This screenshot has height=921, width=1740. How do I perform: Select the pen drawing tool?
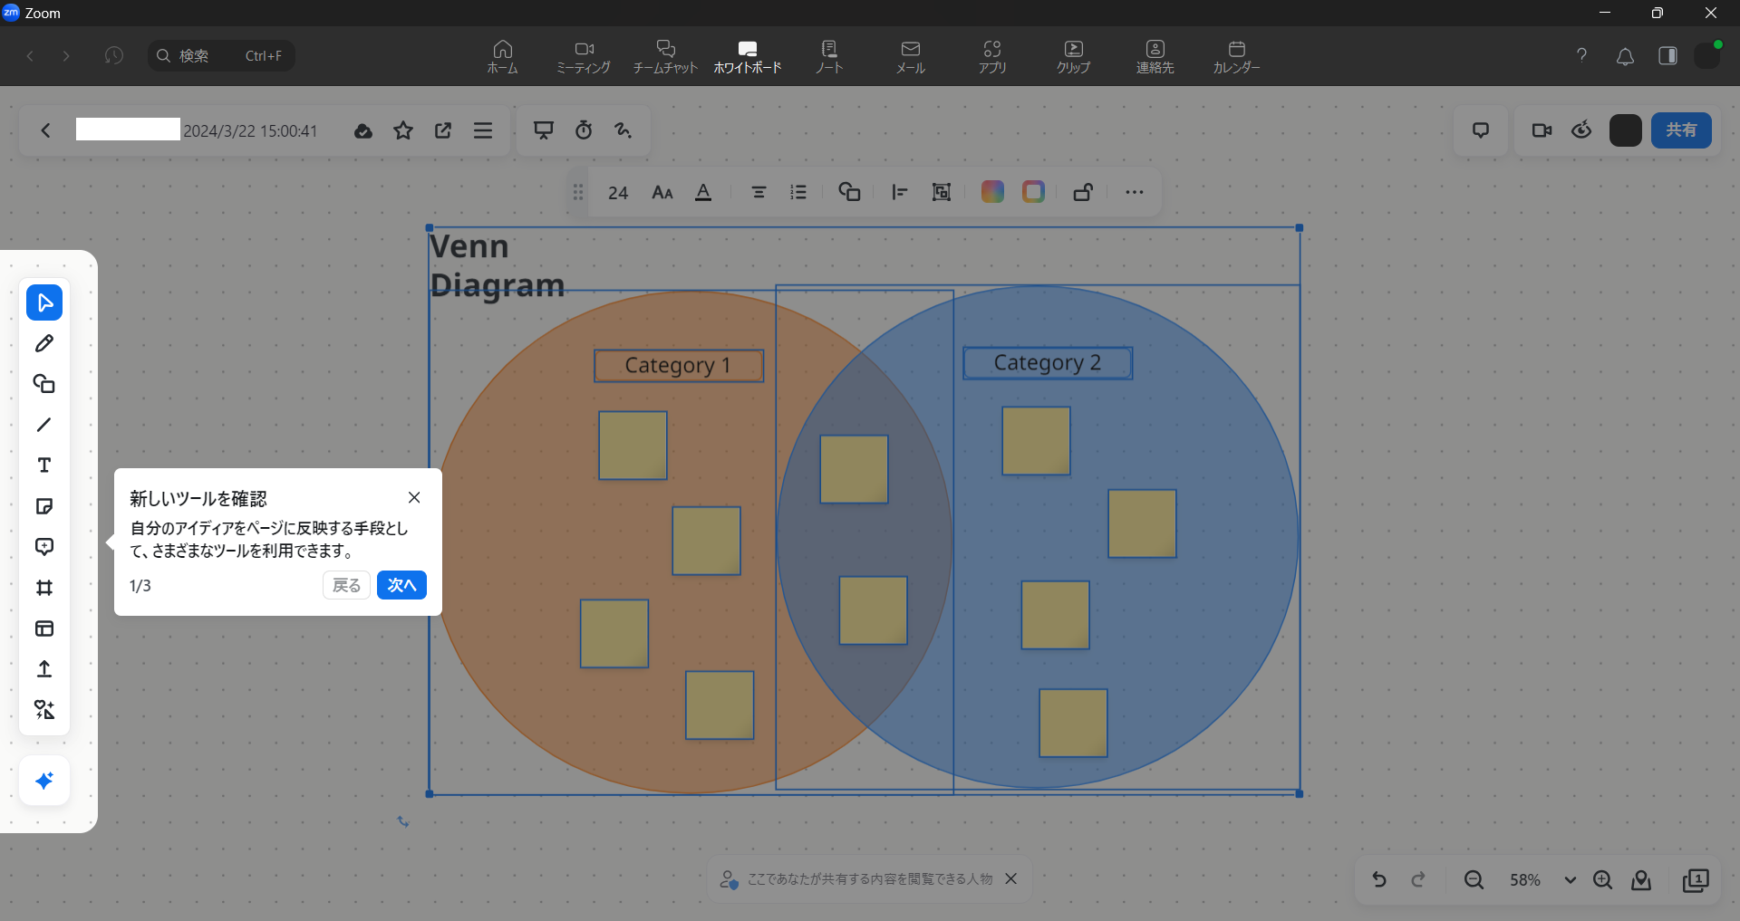44,343
